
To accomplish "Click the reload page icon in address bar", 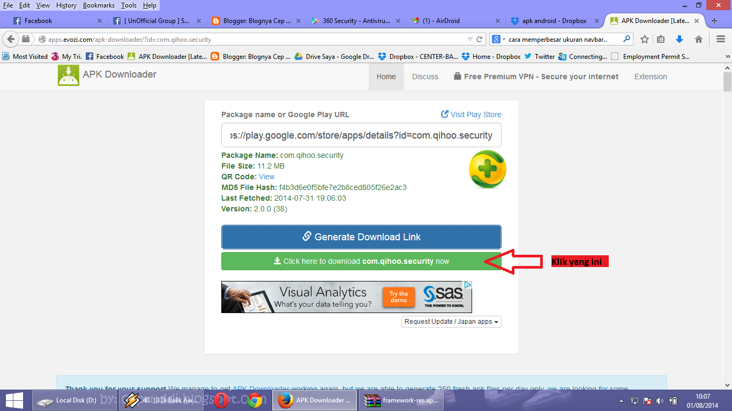I will pos(480,39).
